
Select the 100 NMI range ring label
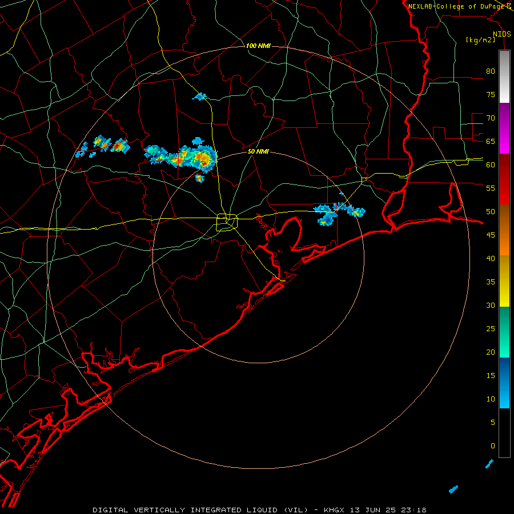coord(258,46)
